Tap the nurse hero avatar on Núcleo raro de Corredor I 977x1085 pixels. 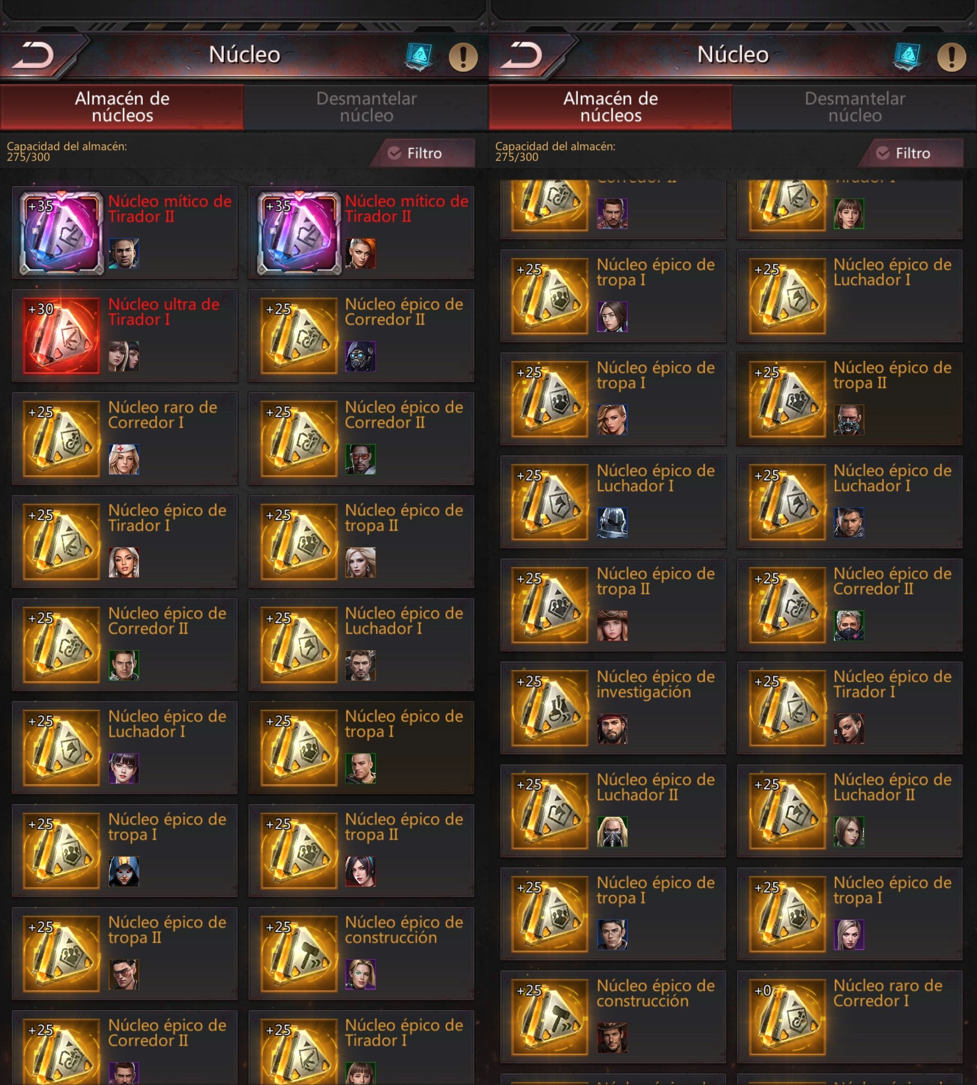coord(124,459)
